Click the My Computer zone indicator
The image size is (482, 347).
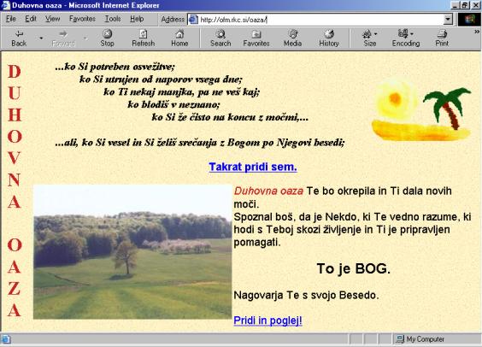(x=420, y=339)
